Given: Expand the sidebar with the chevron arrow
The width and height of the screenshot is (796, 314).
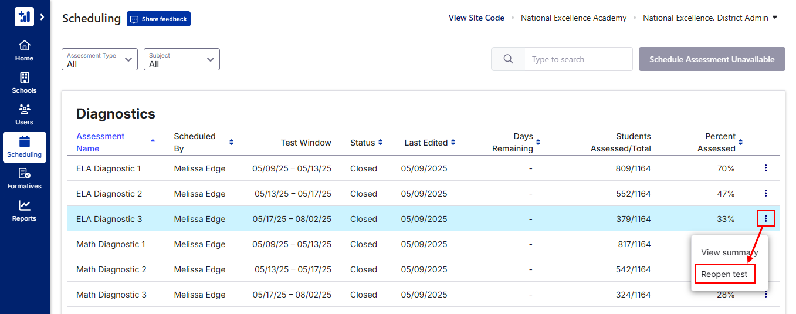Looking at the screenshot, I should (42, 18).
